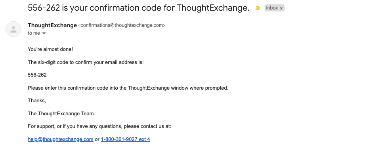Toggle the yellow importance marker icon
The height and width of the screenshot is (154, 384).
(x=258, y=8)
